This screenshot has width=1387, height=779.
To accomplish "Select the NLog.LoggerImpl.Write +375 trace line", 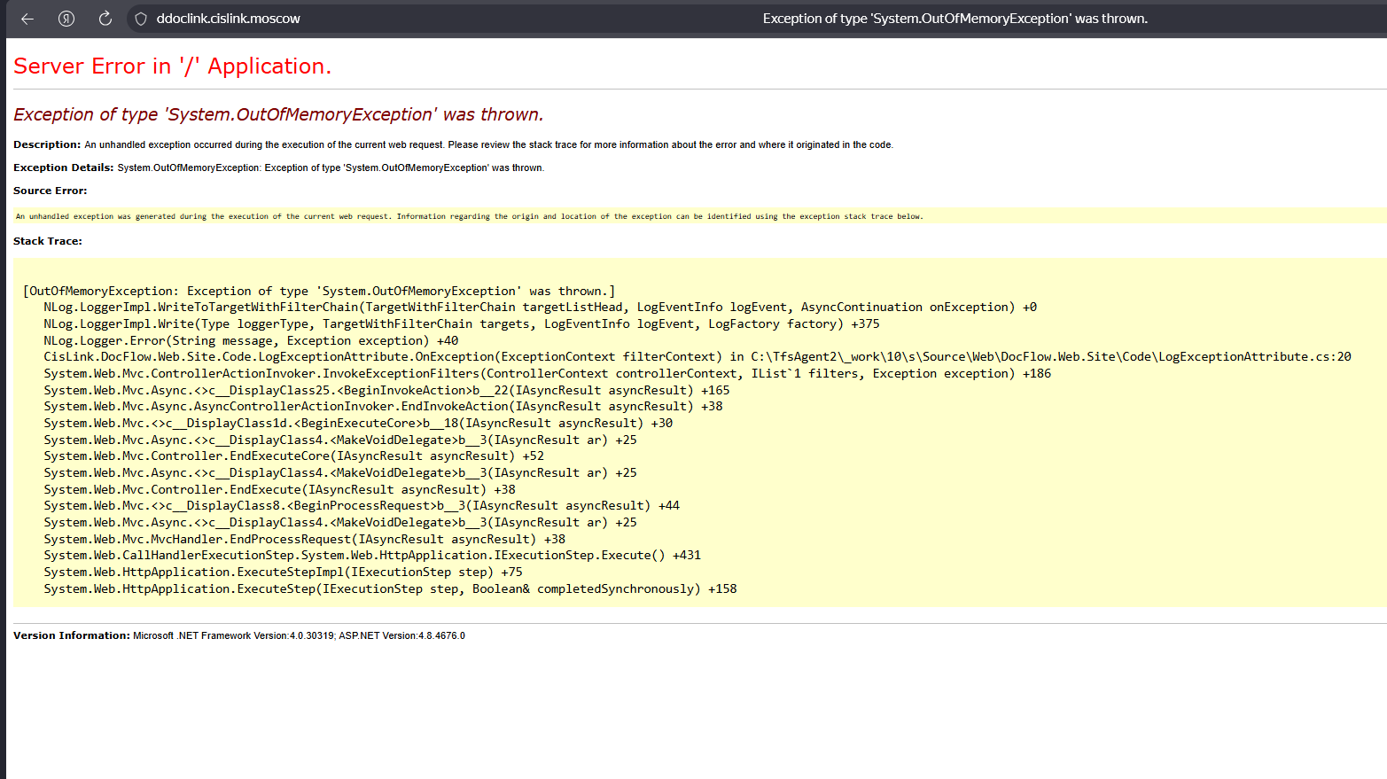I will click(x=462, y=324).
